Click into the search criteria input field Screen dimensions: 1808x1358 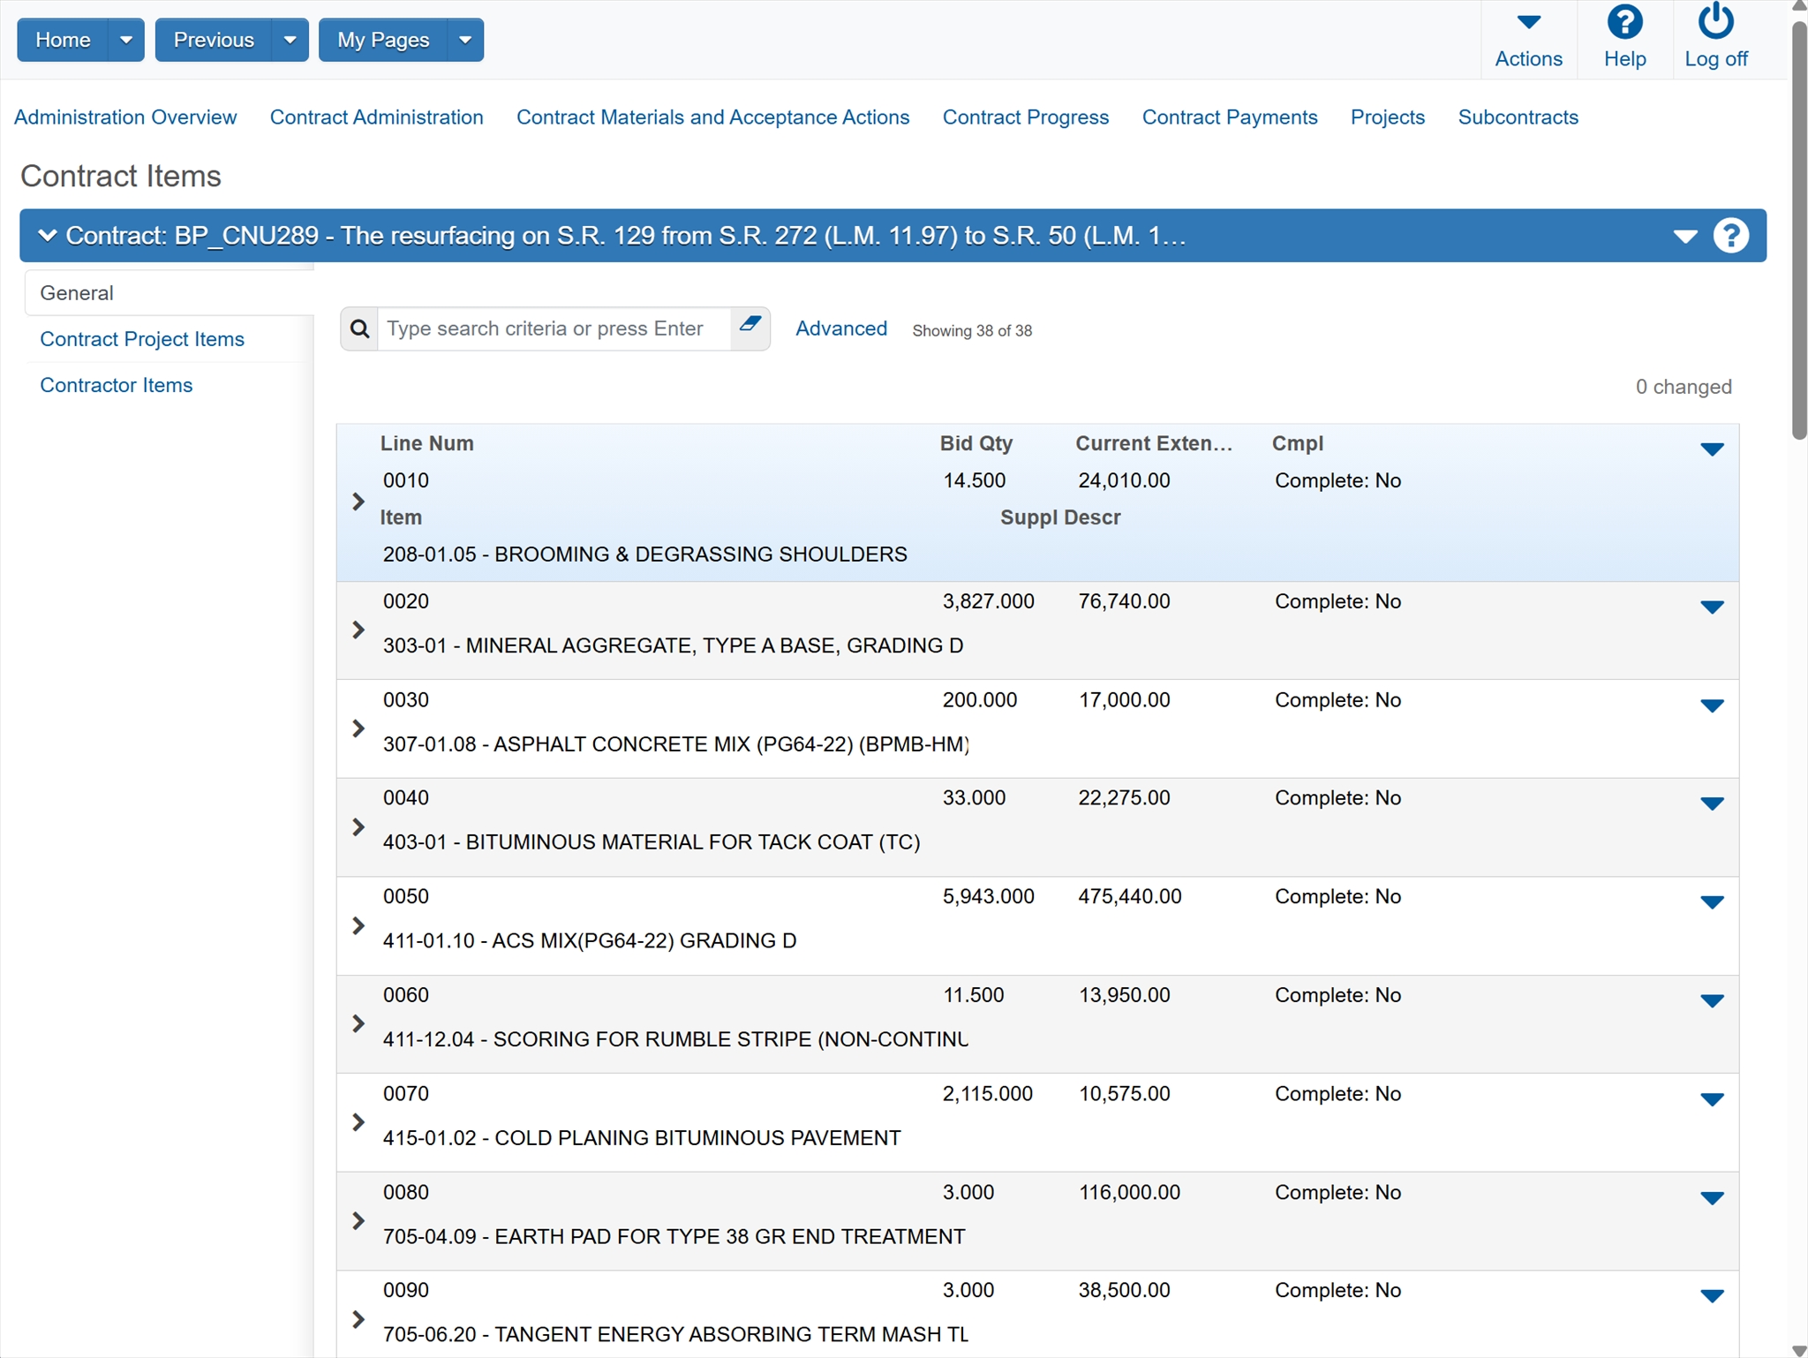(554, 329)
